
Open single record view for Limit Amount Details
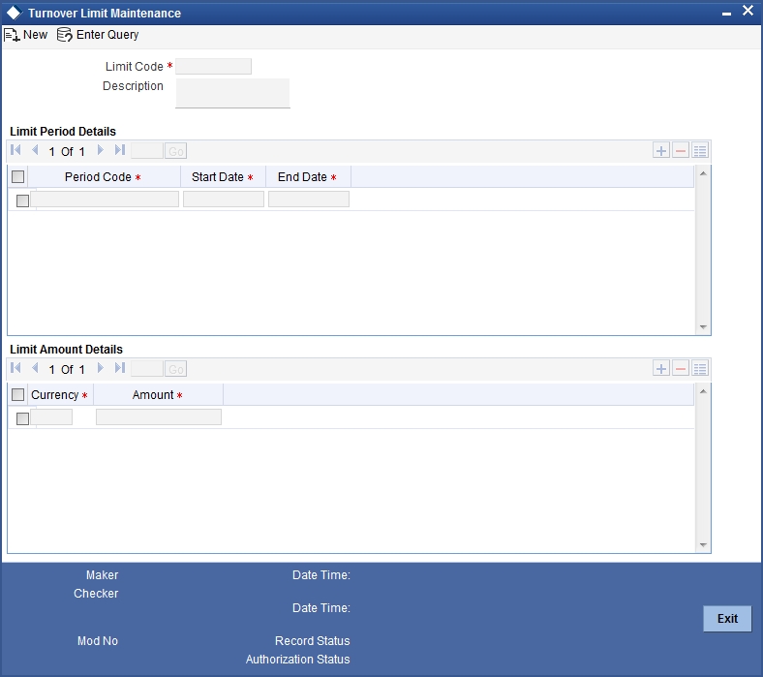click(x=700, y=368)
